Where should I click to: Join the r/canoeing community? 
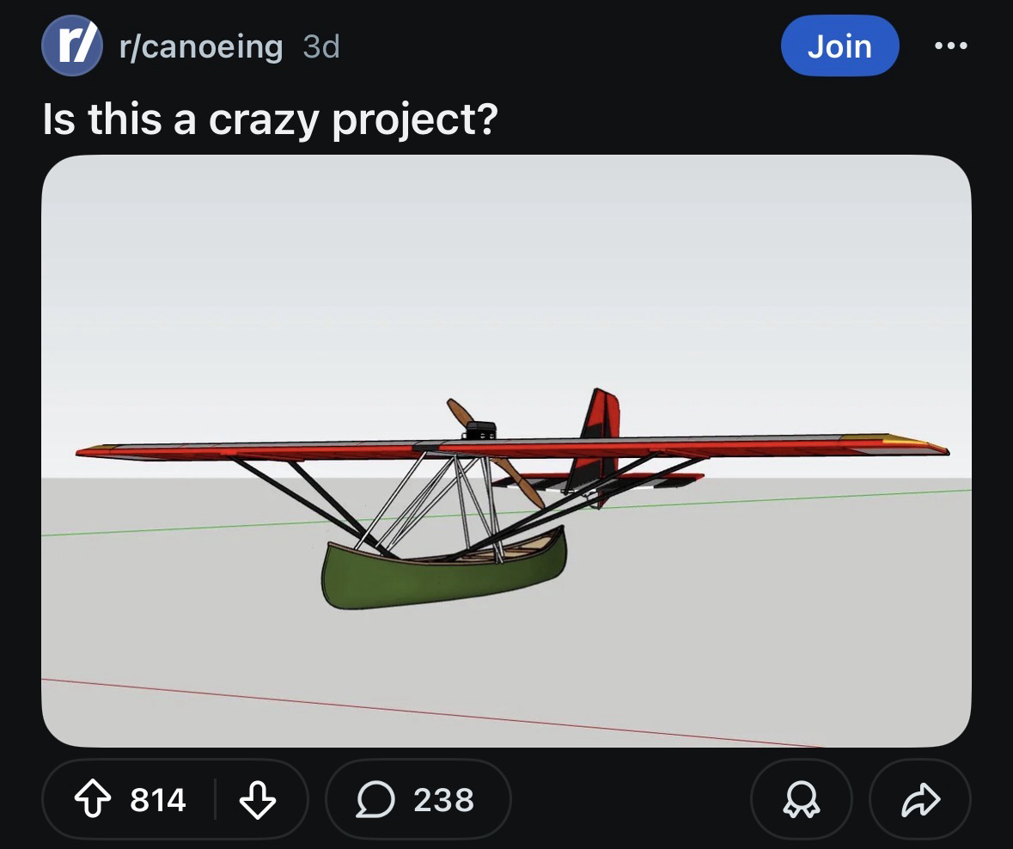tap(839, 46)
